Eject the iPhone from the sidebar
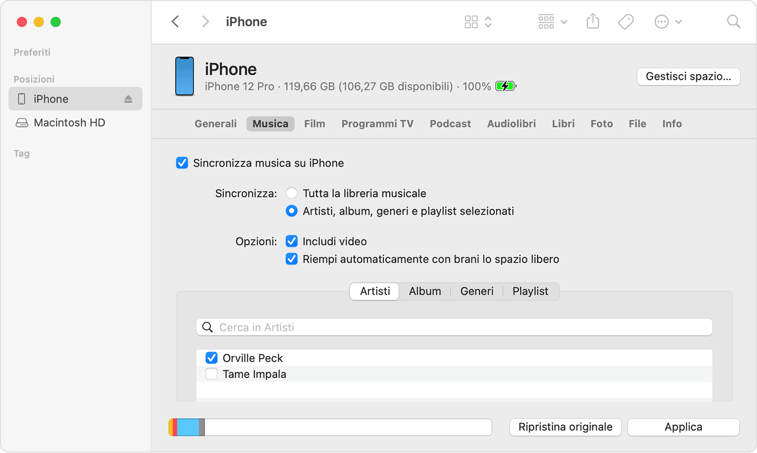 tap(128, 99)
